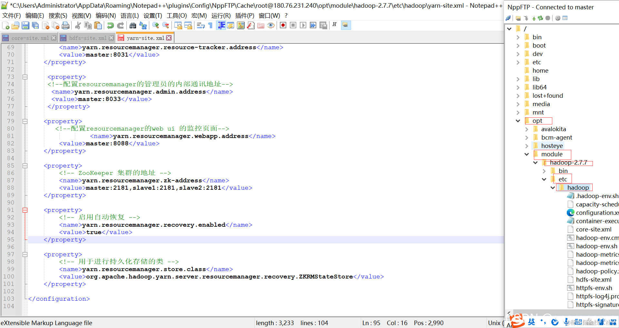Click the Open file toolbar icon
Screen dimensions: 619x328
pyautogui.click(x=15, y=25)
